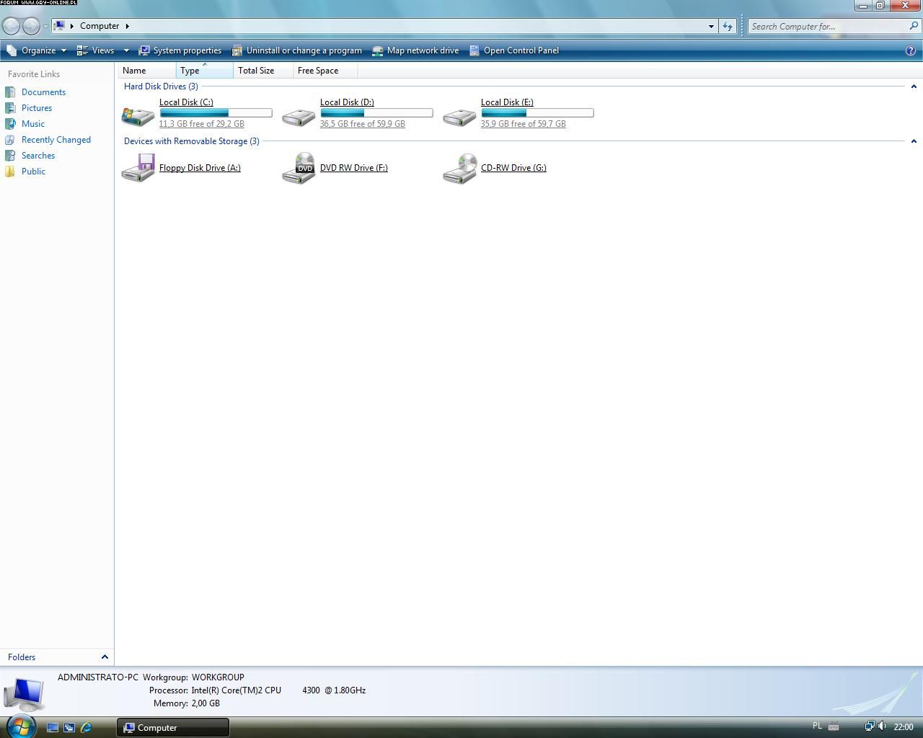Click the Local Disk (E:) drive icon

(459, 115)
